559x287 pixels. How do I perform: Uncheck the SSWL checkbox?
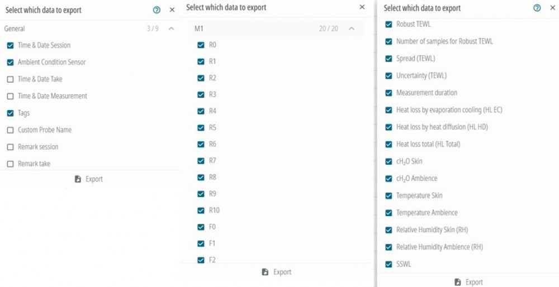coord(389,264)
